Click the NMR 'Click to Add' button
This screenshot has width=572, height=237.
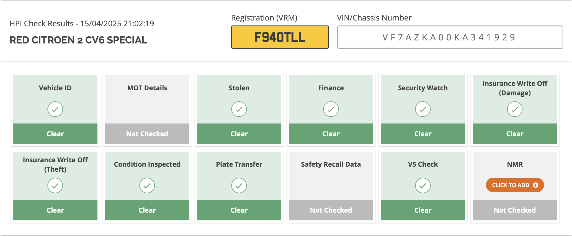515,185
